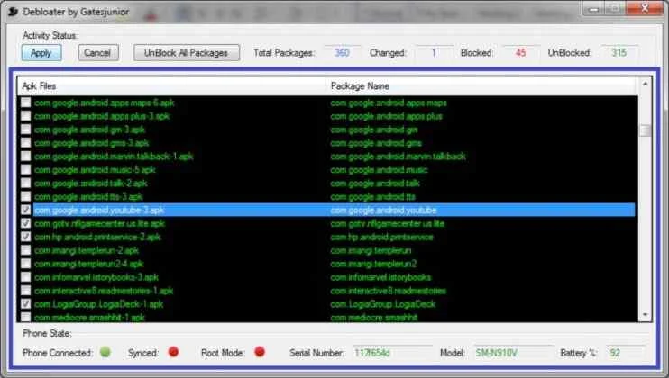This screenshot has height=378, width=669.
Task: Uncheck the LogiaDeck-1.apk checkbox
Action: point(25,304)
